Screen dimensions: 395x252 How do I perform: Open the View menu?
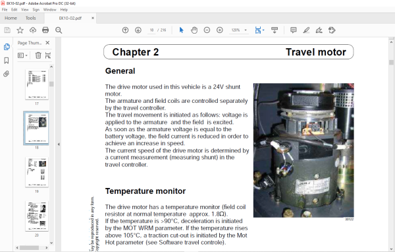pyautogui.click(x=25, y=10)
